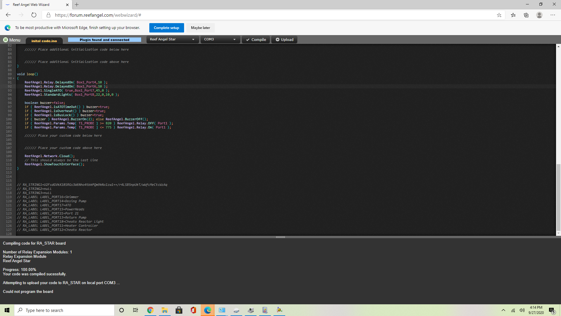Click the browser refresh icon

[x=34, y=15]
